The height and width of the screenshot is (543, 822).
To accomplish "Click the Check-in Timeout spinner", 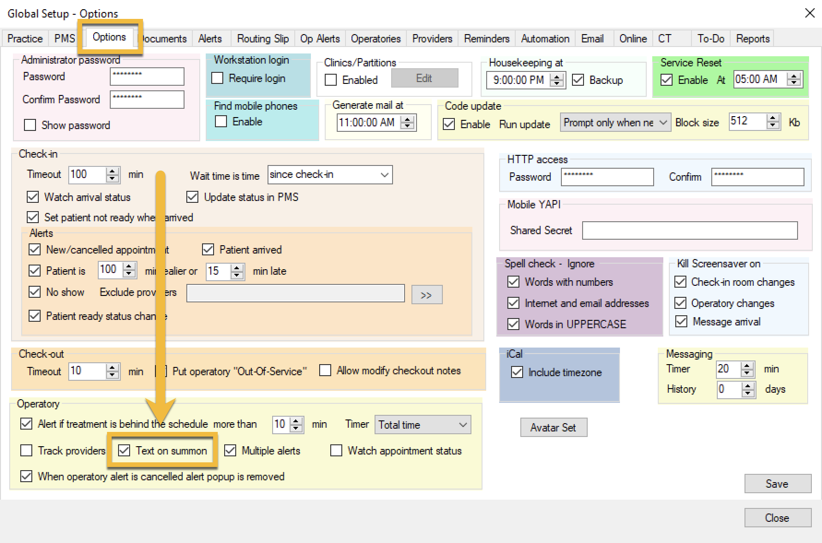I will click(113, 175).
